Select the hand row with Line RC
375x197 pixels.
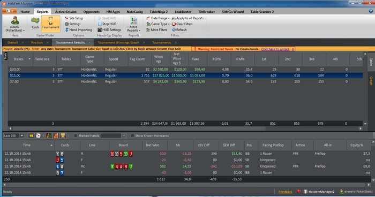187,166
